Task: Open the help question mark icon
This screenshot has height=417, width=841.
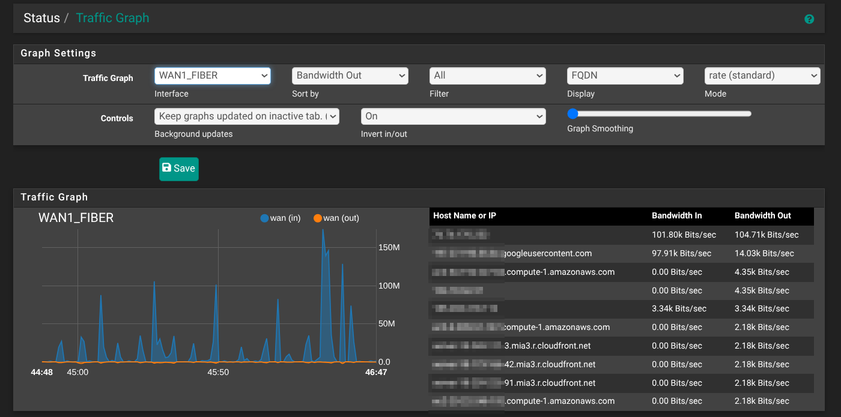Action: point(809,19)
